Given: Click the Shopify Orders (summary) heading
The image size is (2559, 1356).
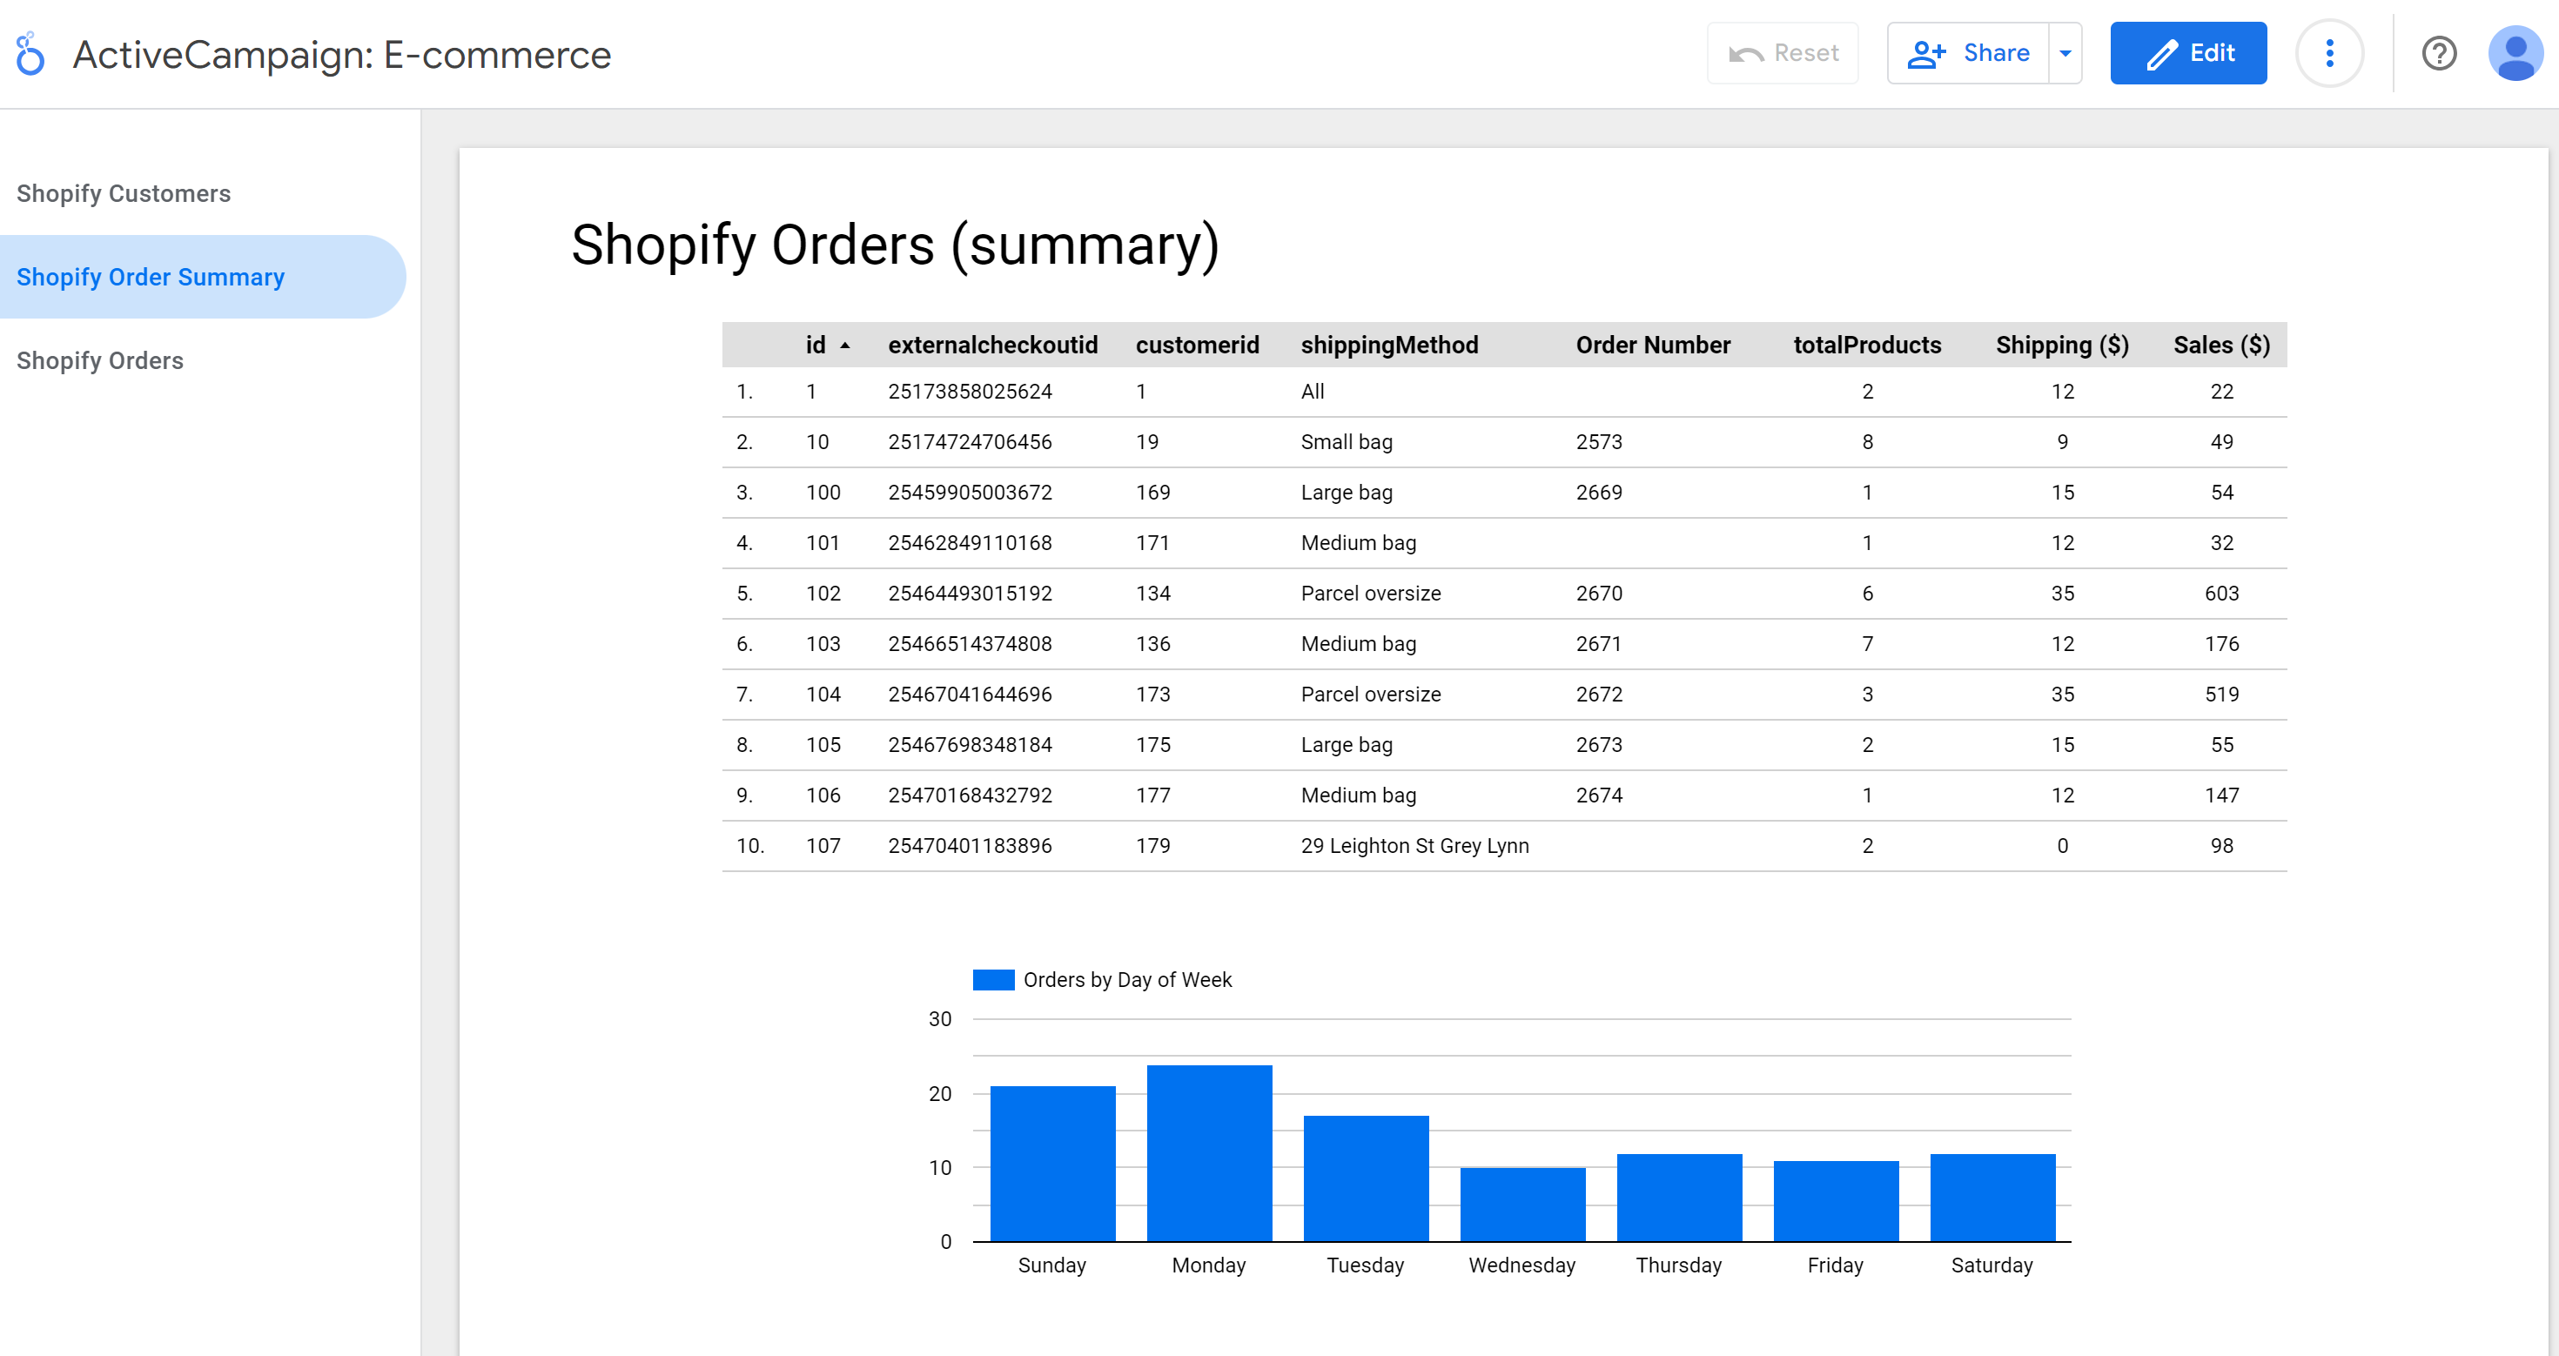Looking at the screenshot, I should (894, 245).
